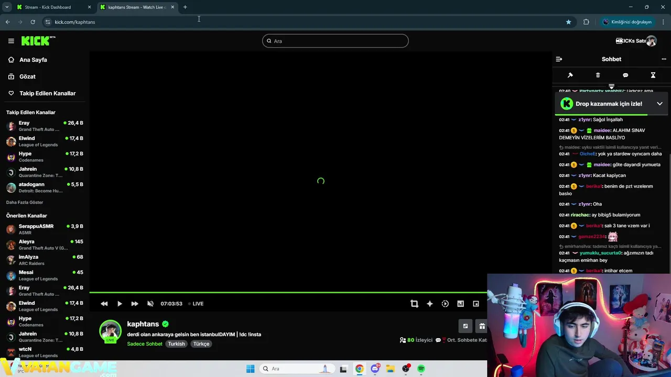Click the trash clear-chat icon
Screen dimensions: 671x377
[x=598, y=75]
